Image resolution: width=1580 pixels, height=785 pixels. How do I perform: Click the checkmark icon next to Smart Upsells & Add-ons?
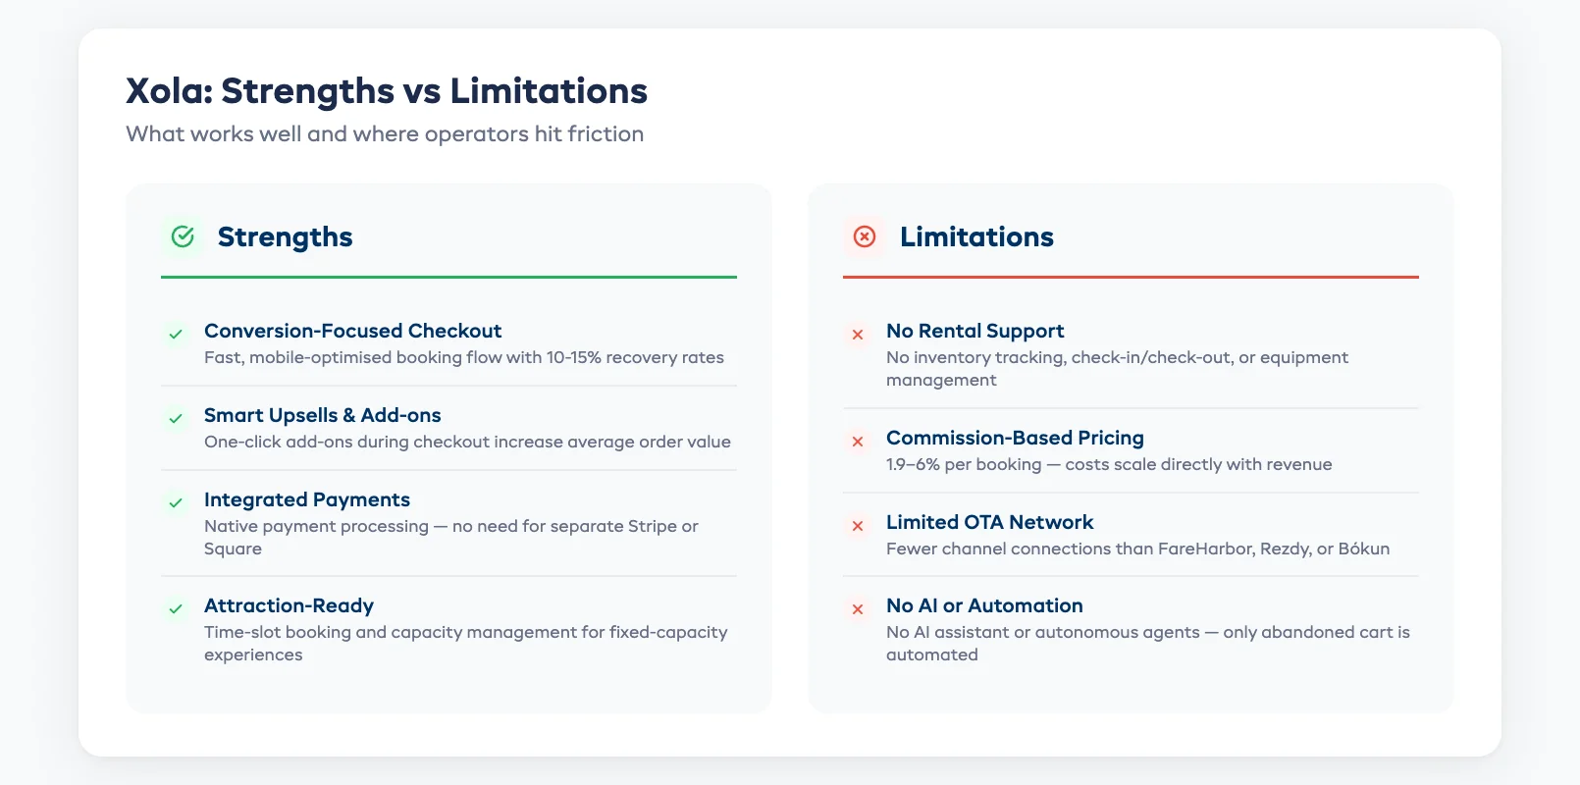click(176, 419)
